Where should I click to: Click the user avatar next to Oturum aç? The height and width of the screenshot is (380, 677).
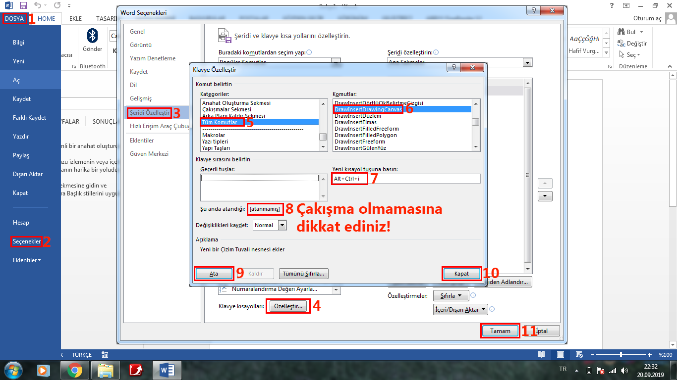[x=670, y=18]
